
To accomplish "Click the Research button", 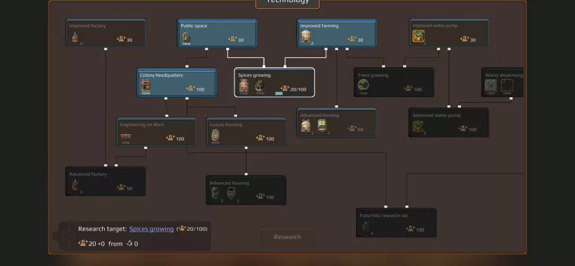I will [x=287, y=237].
